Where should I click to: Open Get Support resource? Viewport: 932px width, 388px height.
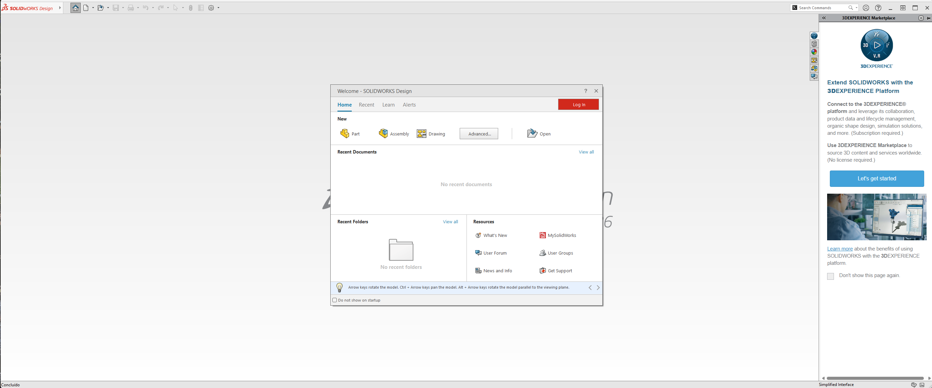point(556,271)
